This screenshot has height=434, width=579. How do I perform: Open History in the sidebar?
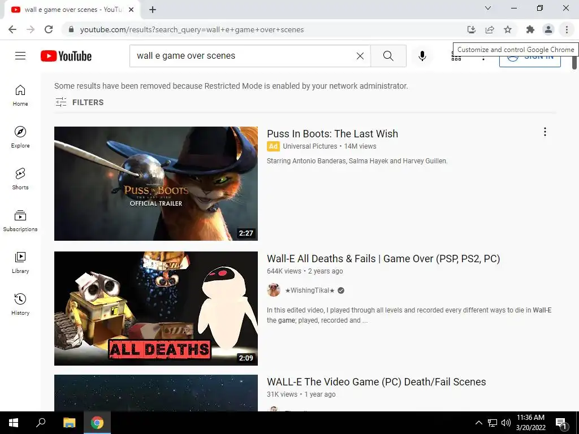click(x=20, y=304)
